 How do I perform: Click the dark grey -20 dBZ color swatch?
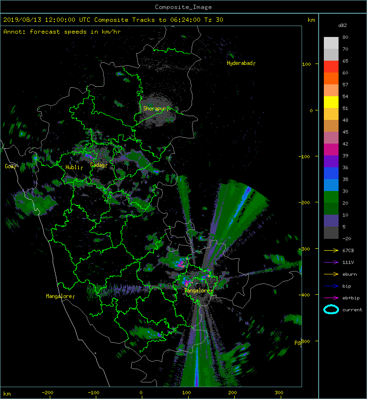[331, 232]
